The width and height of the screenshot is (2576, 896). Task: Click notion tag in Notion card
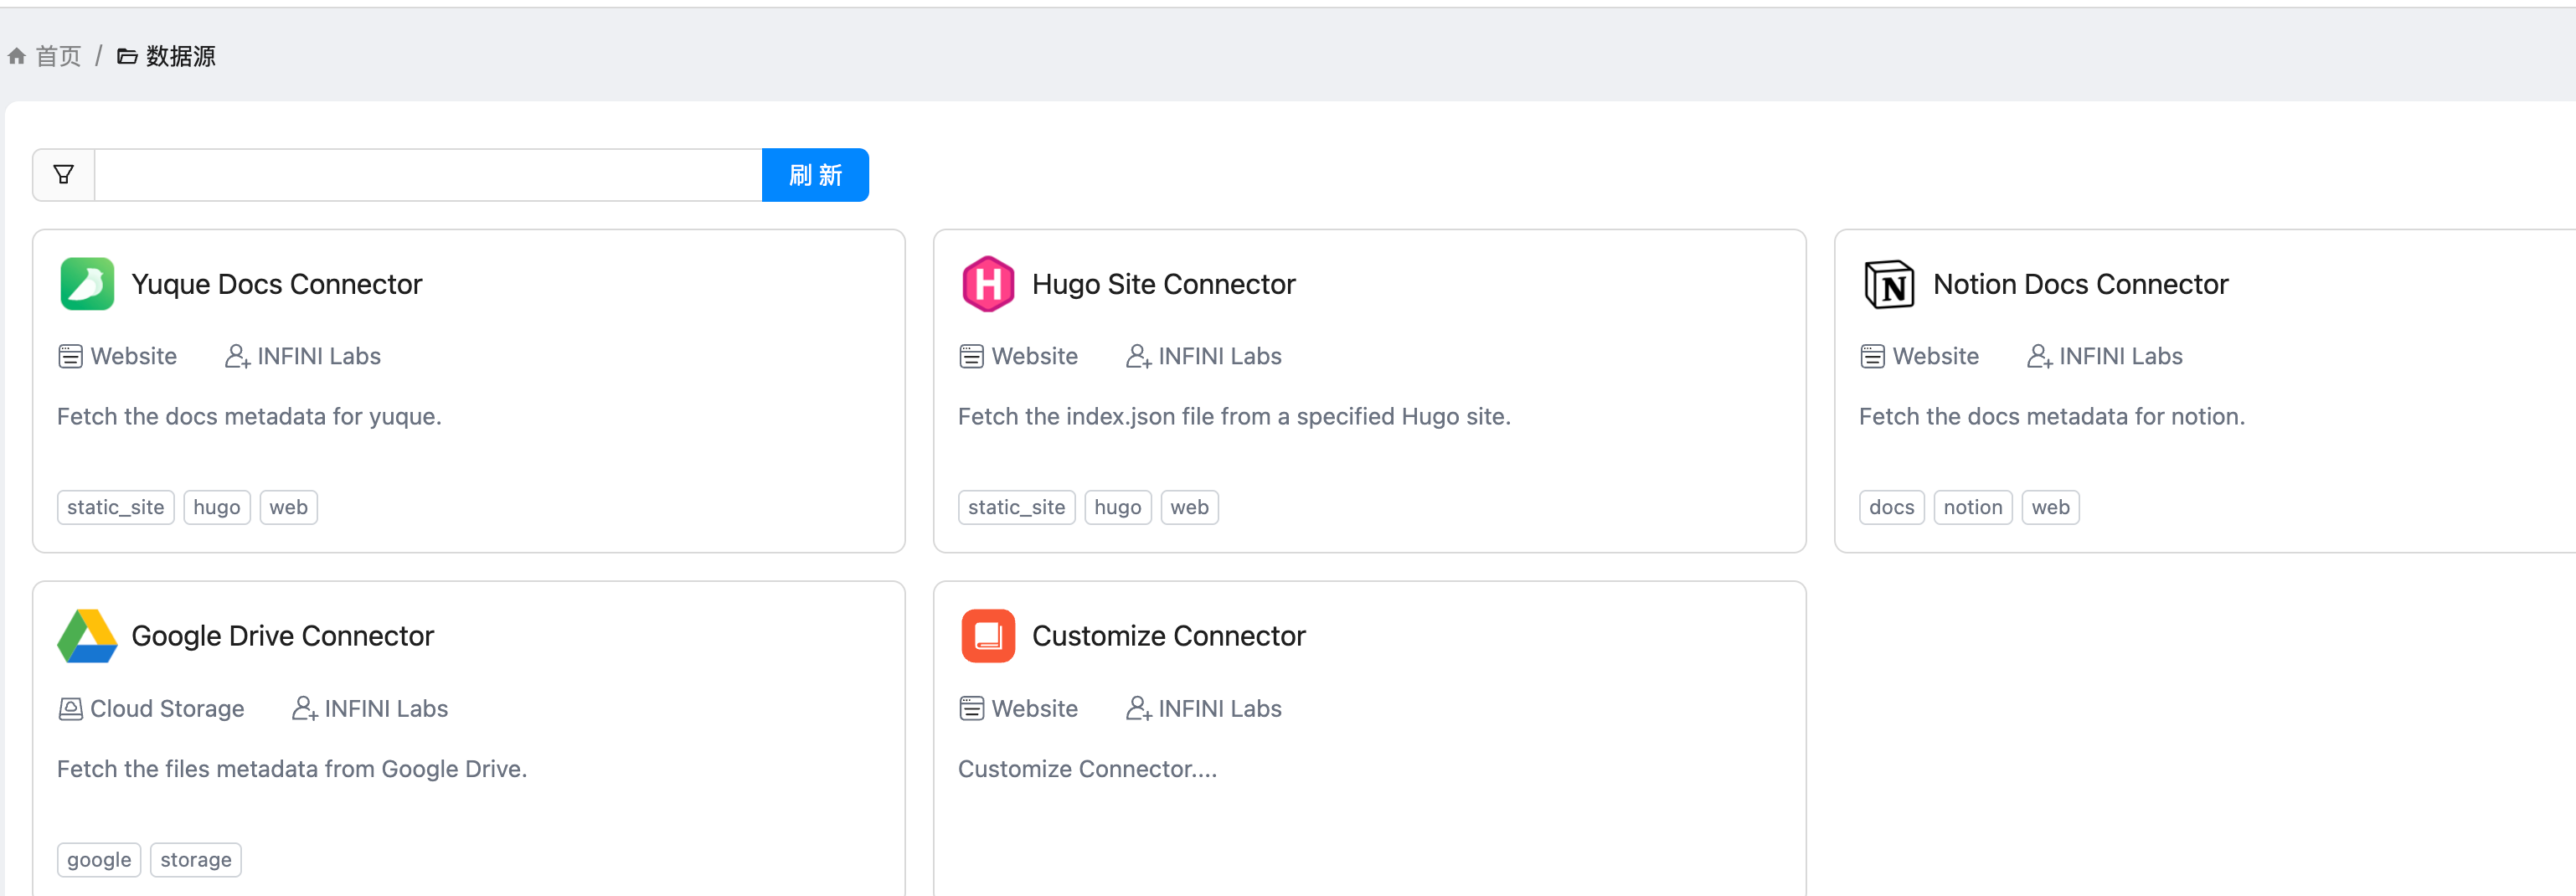(x=1973, y=507)
